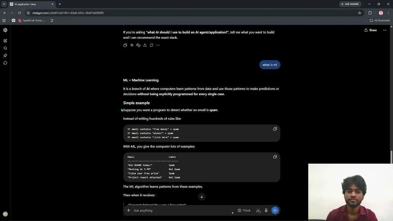Jump to latest message with down arrow

(202, 197)
